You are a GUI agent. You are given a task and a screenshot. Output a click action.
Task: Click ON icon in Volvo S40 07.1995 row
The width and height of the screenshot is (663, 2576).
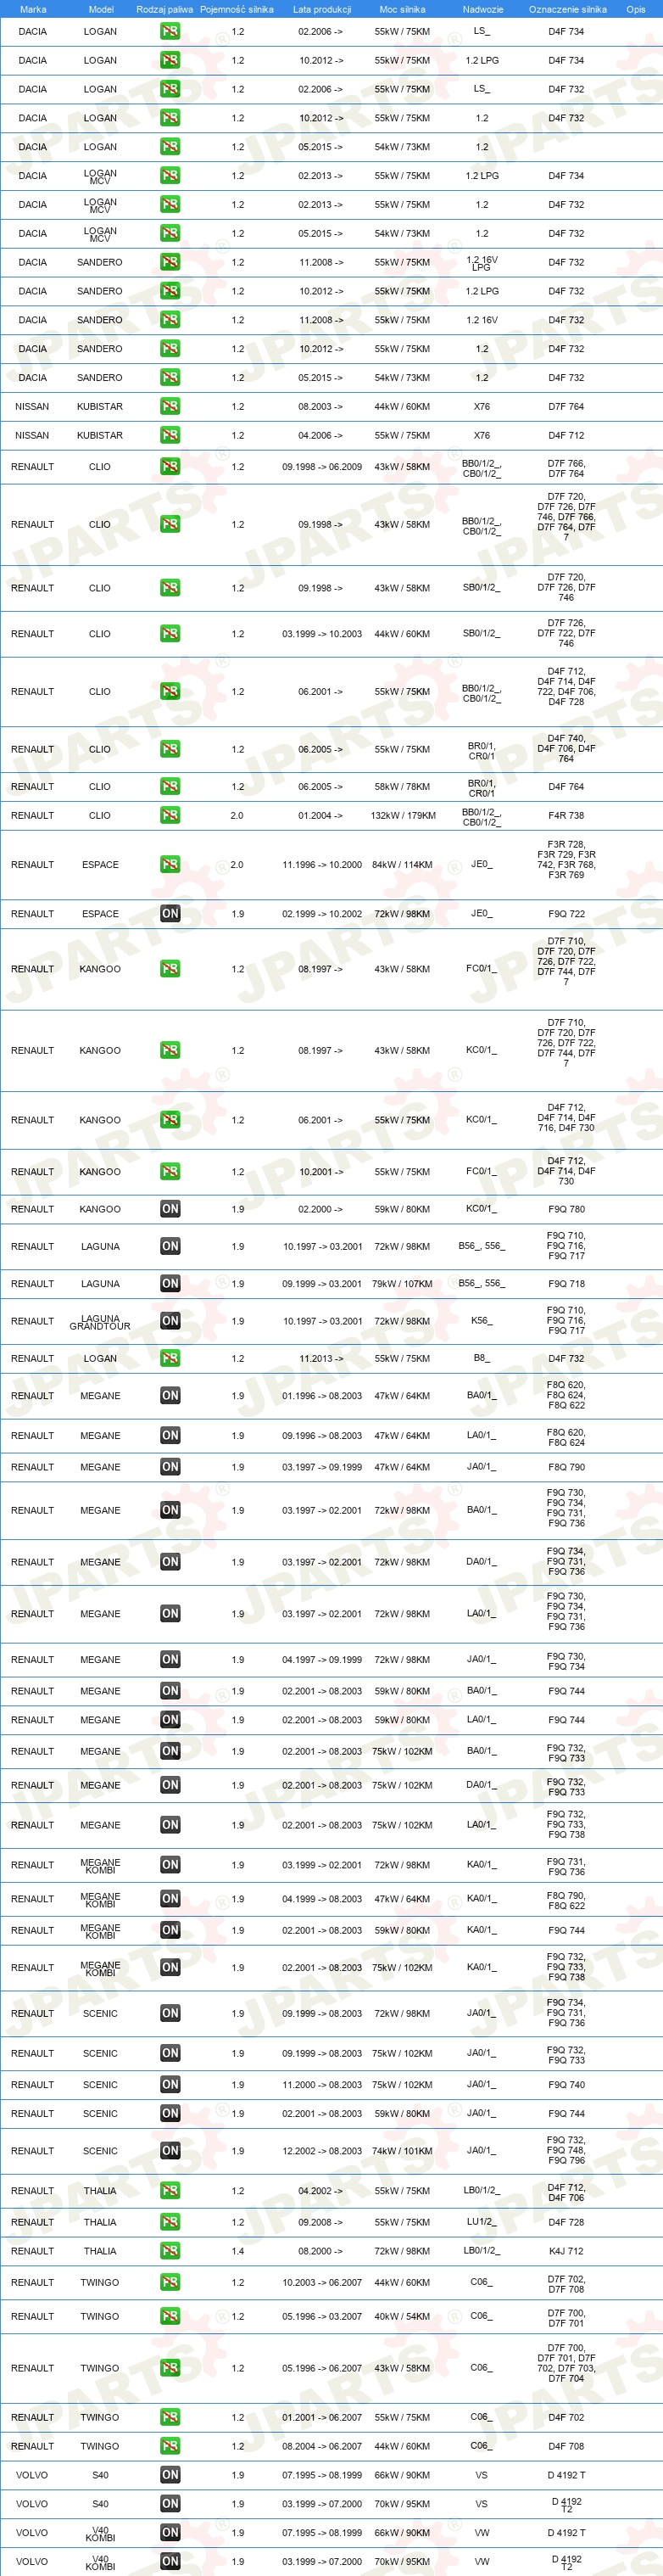(x=170, y=2475)
